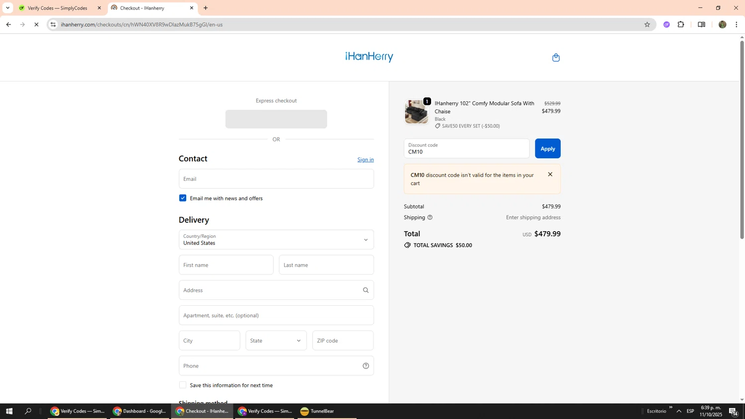Open Chrome three-dot menu

tap(737, 24)
